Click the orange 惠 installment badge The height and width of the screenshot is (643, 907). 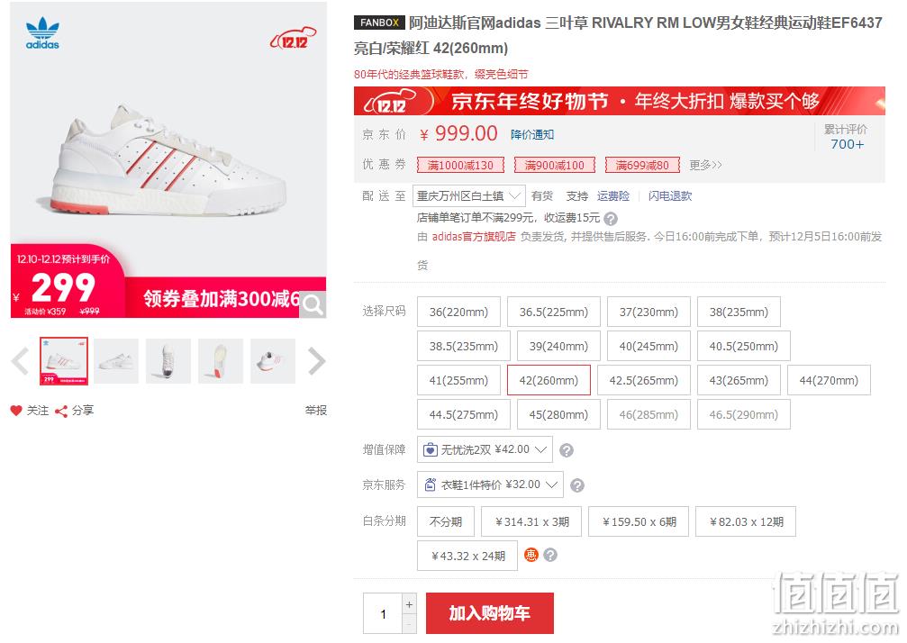531,555
